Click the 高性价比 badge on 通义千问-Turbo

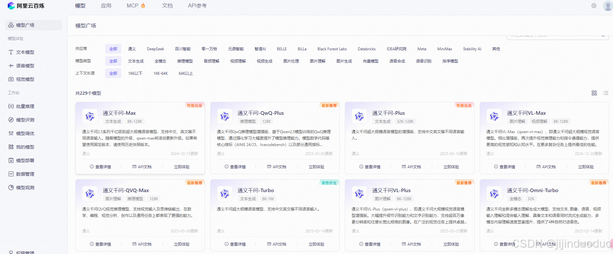[x=329, y=183]
